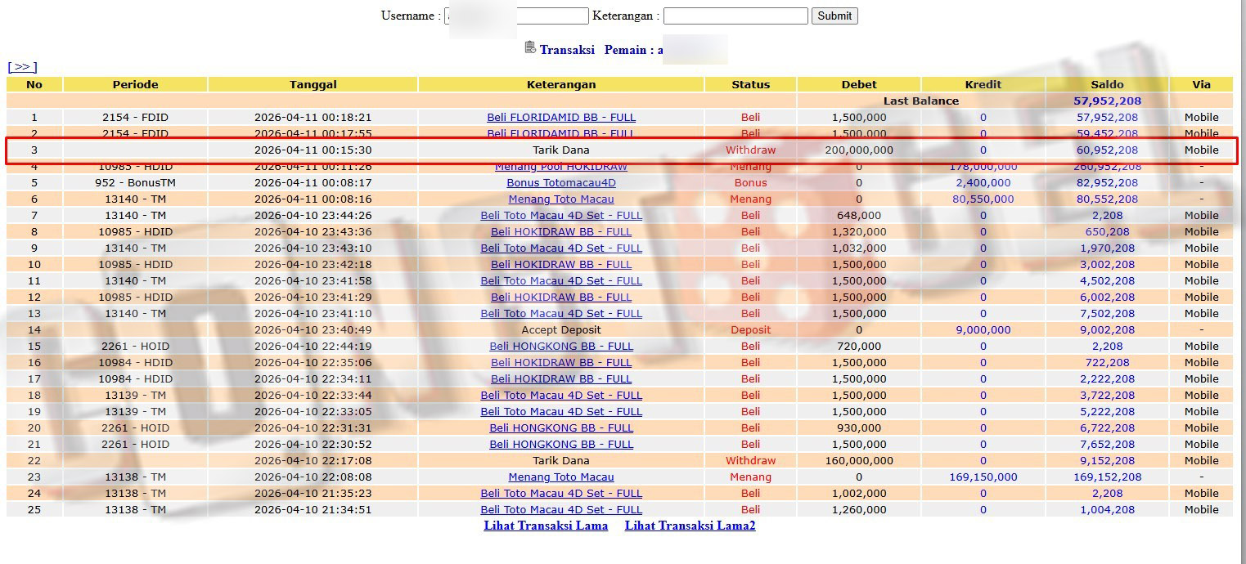Open Beli HONGKONG BB - FULL in row 21
This screenshot has height=564, width=1246.
[x=561, y=445]
